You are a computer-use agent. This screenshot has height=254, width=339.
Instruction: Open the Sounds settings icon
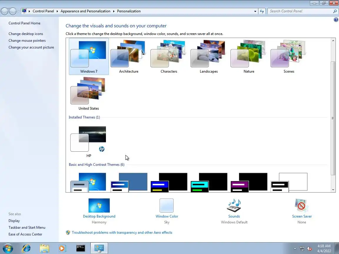point(234,205)
